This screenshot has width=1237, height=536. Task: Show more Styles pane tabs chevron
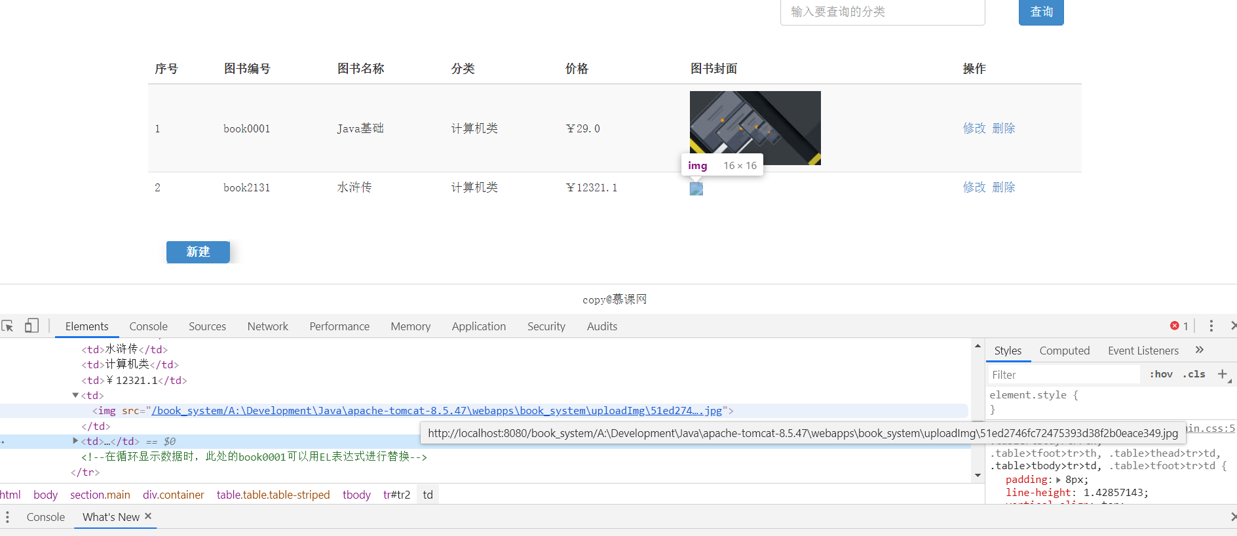tap(1200, 350)
